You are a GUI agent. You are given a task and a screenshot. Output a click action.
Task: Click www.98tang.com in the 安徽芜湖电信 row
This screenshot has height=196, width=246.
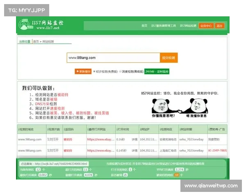pos(30,139)
